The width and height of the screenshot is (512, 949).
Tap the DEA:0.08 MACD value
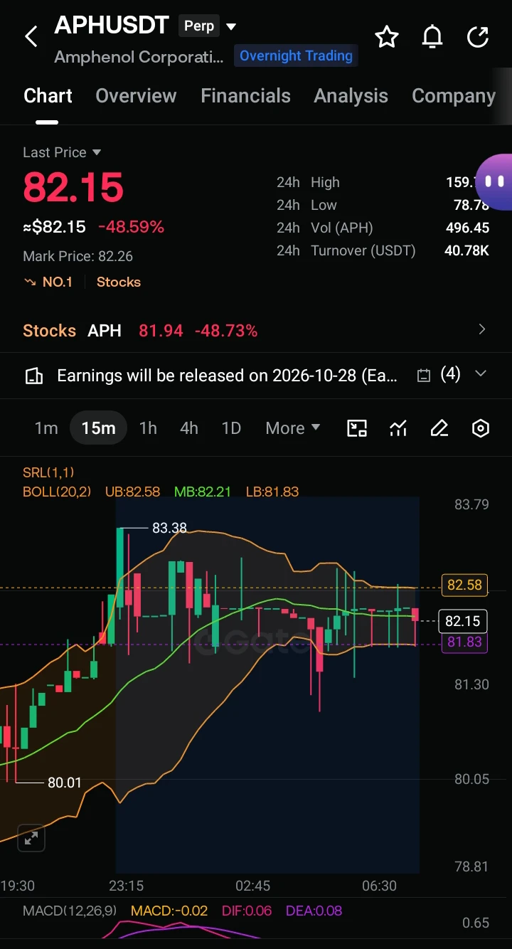(314, 911)
